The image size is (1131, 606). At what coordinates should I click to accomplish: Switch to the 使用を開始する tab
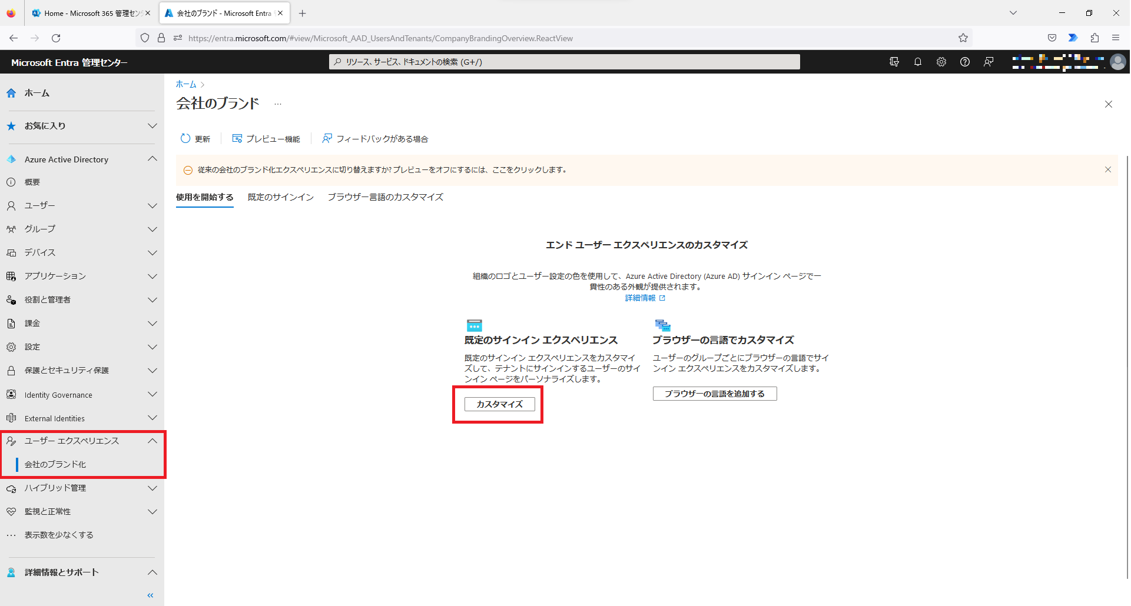click(x=205, y=198)
